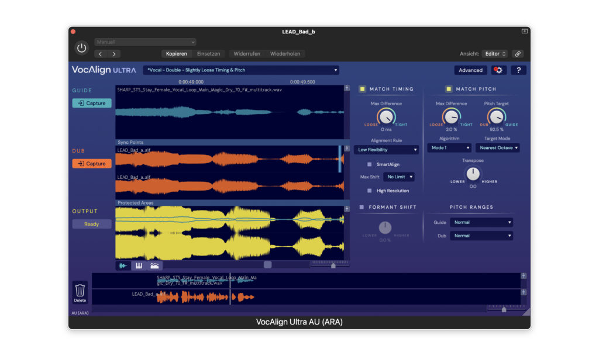599x359 pixels.
Task: Click the guide waveform in the overview
Action: pyautogui.click(x=206, y=280)
